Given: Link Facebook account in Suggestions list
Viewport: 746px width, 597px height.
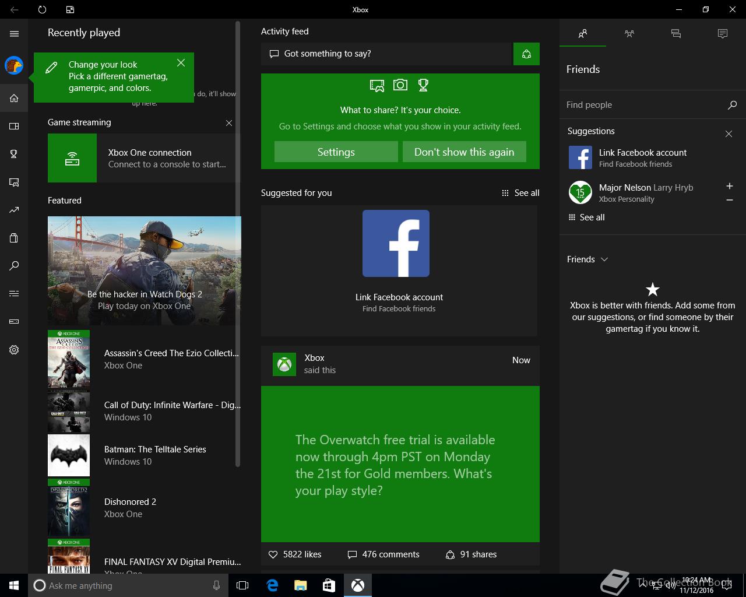Looking at the screenshot, I should [x=644, y=158].
